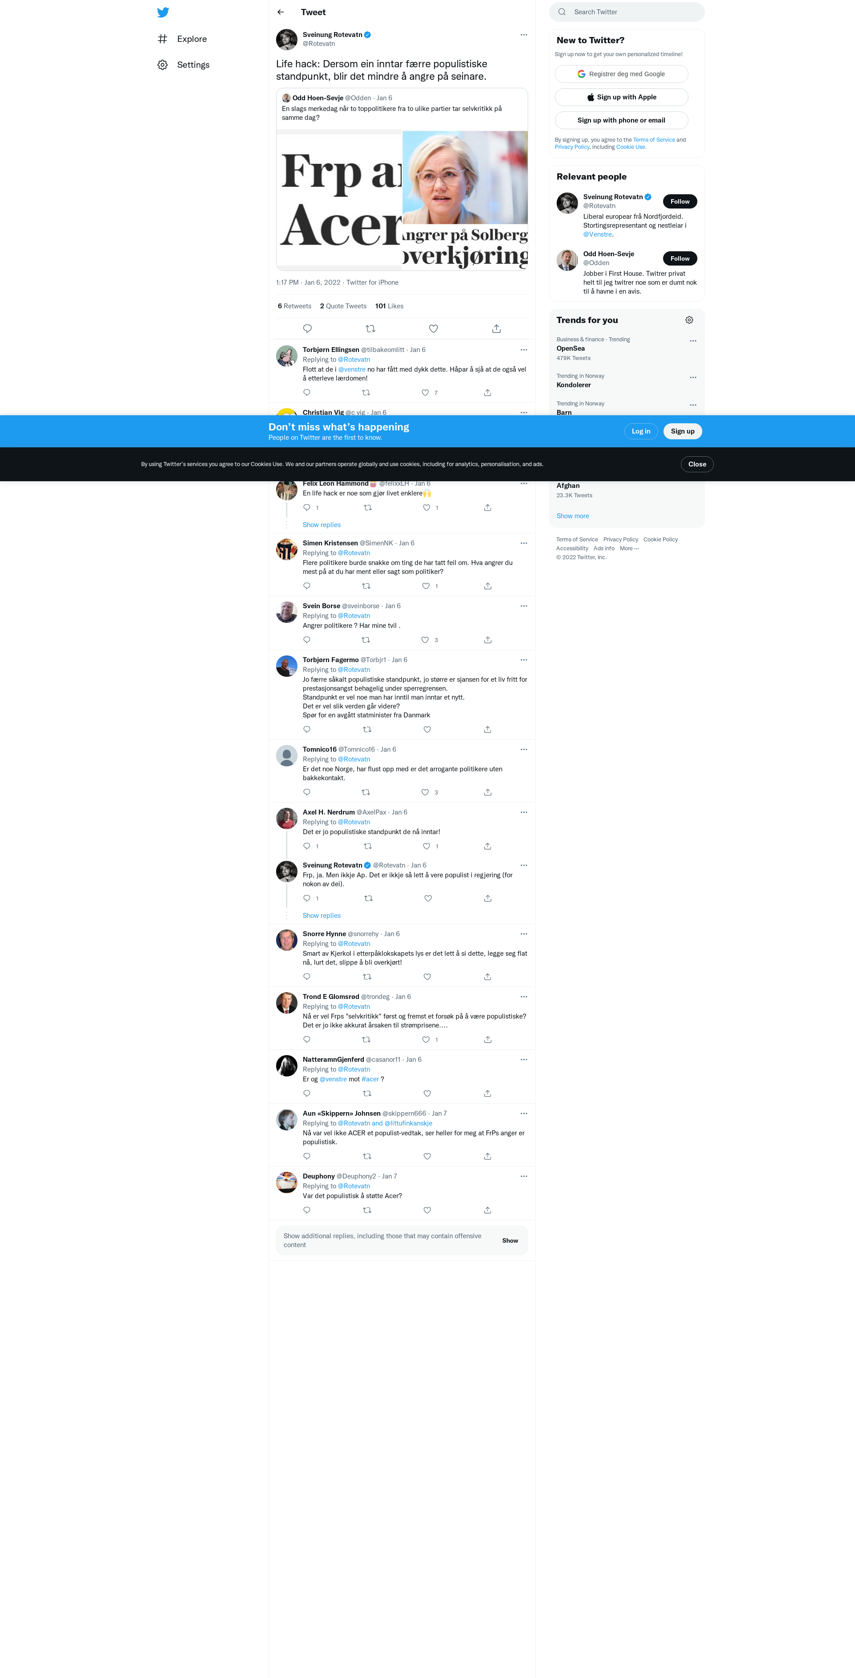
Task: Like Trond E Glomsrød's reply
Action: tap(426, 1040)
